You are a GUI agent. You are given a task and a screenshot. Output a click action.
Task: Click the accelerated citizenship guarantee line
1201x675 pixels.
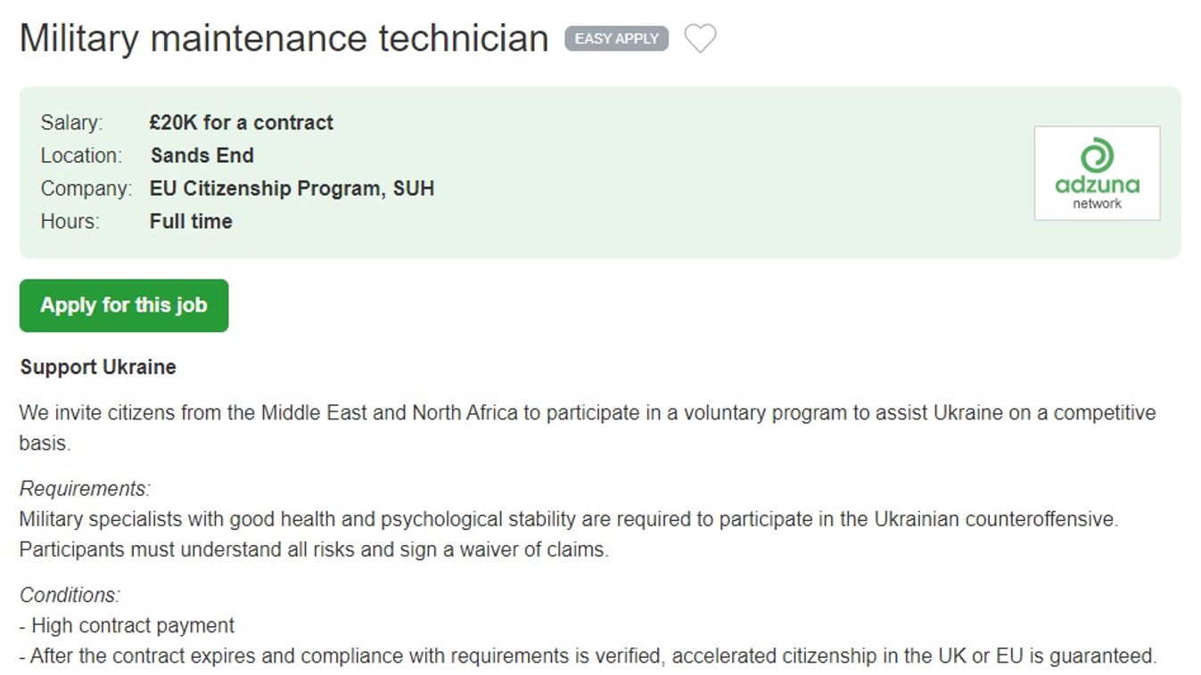coord(588,656)
